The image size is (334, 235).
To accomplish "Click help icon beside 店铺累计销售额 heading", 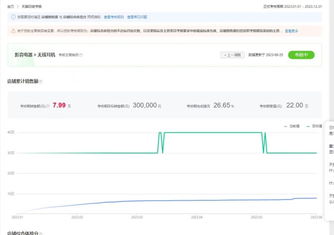I will [41, 81].
